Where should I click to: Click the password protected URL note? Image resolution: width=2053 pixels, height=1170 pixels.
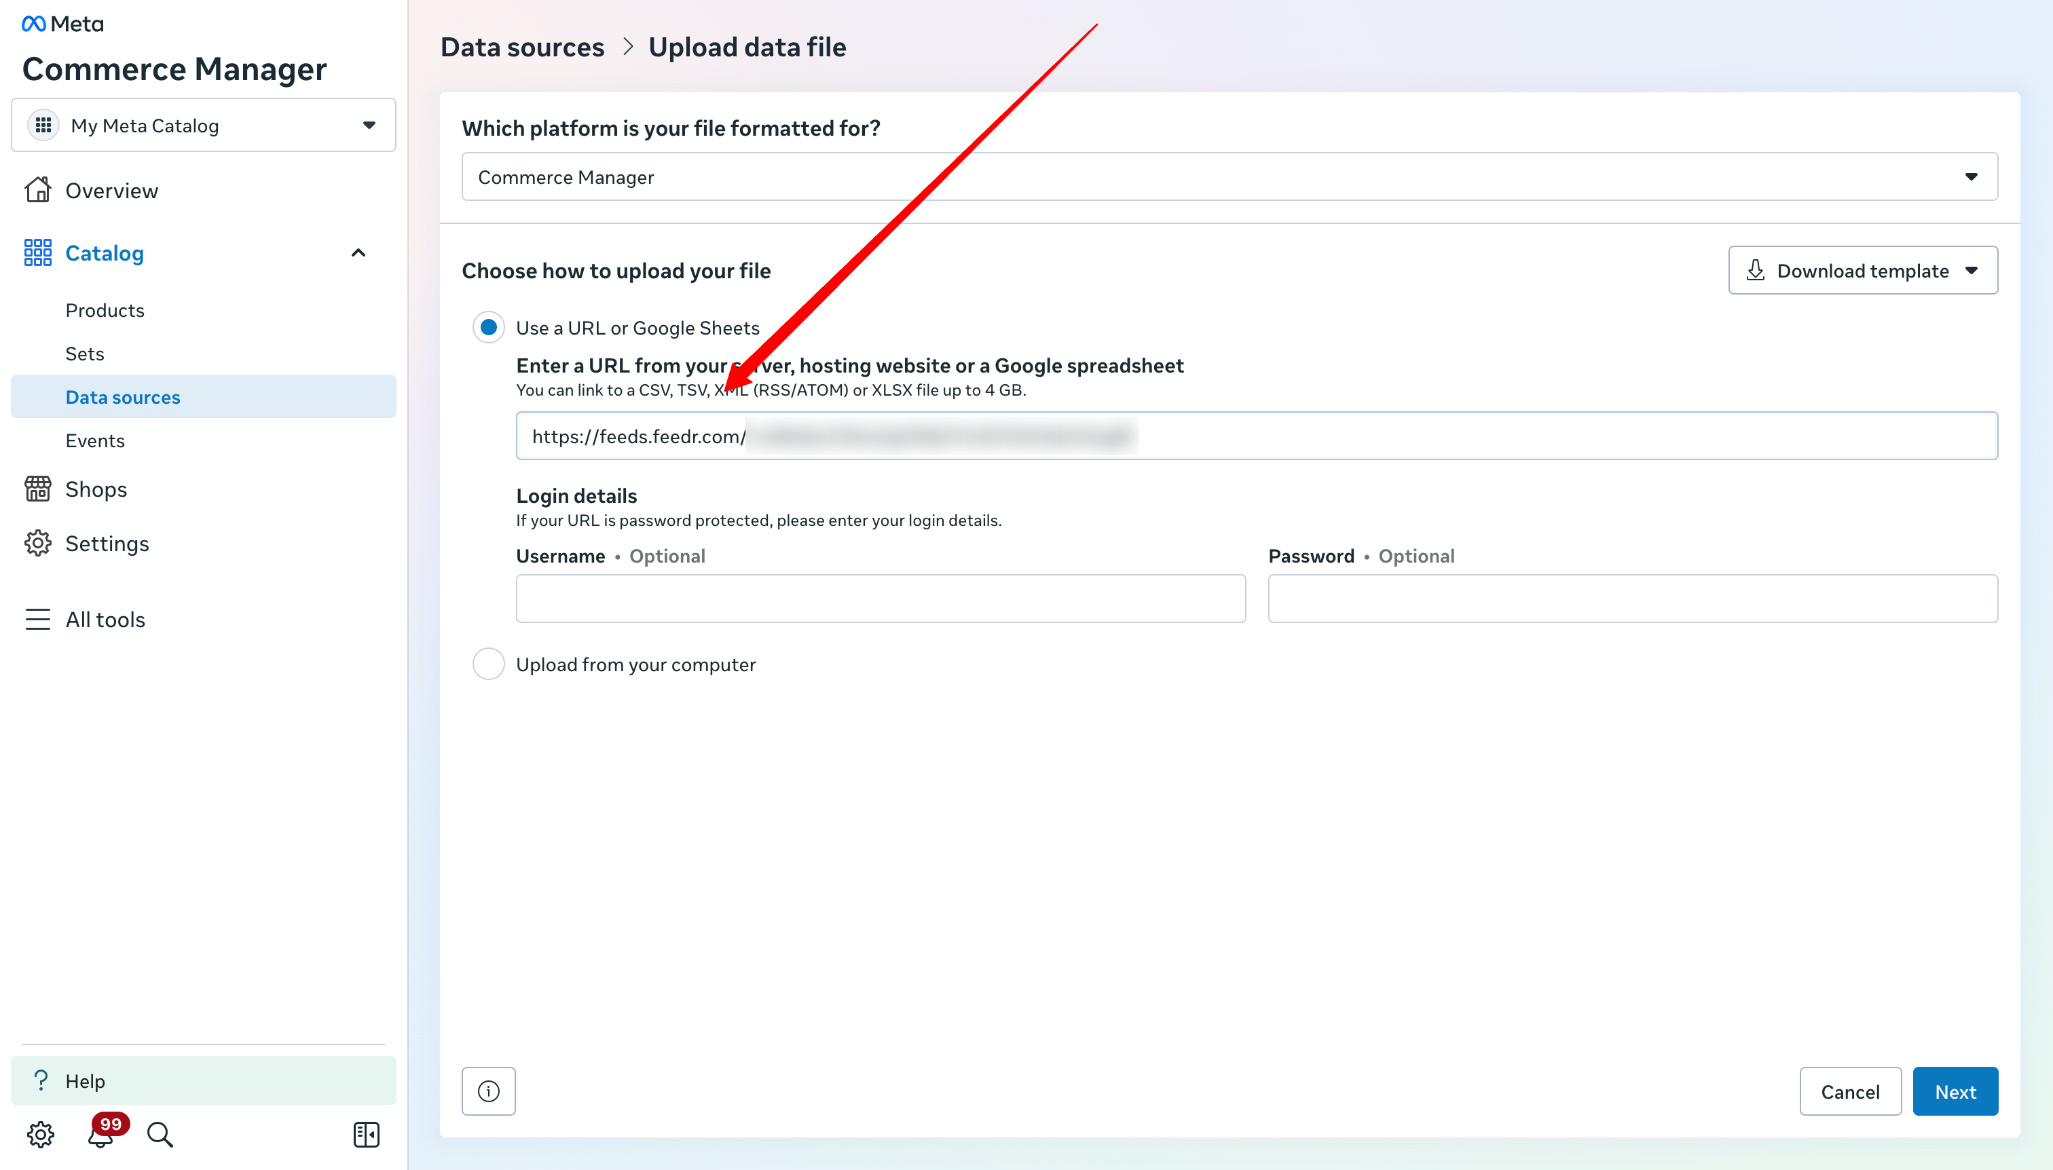click(759, 521)
